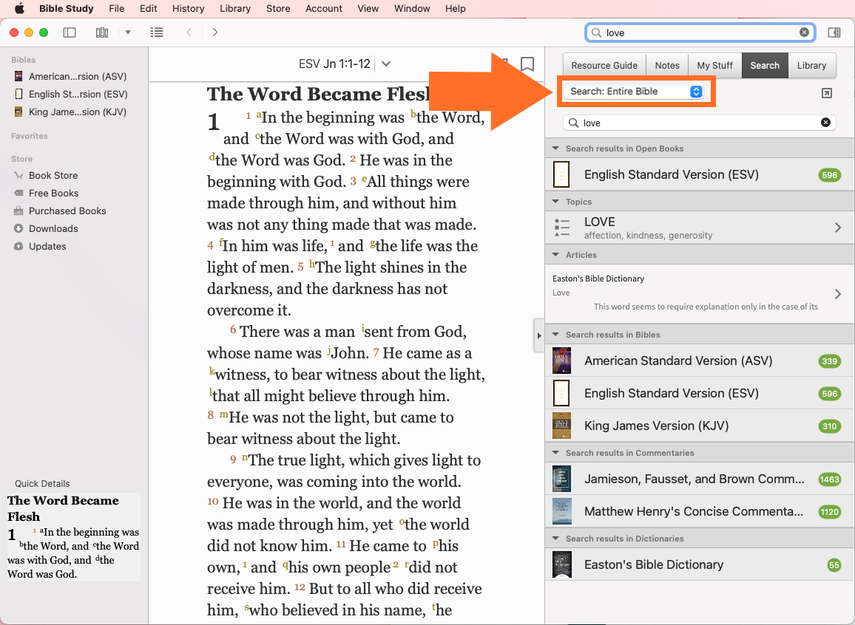
Task: Toggle the right study panel icon
Action: pyautogui.click(x=834, y=33)
